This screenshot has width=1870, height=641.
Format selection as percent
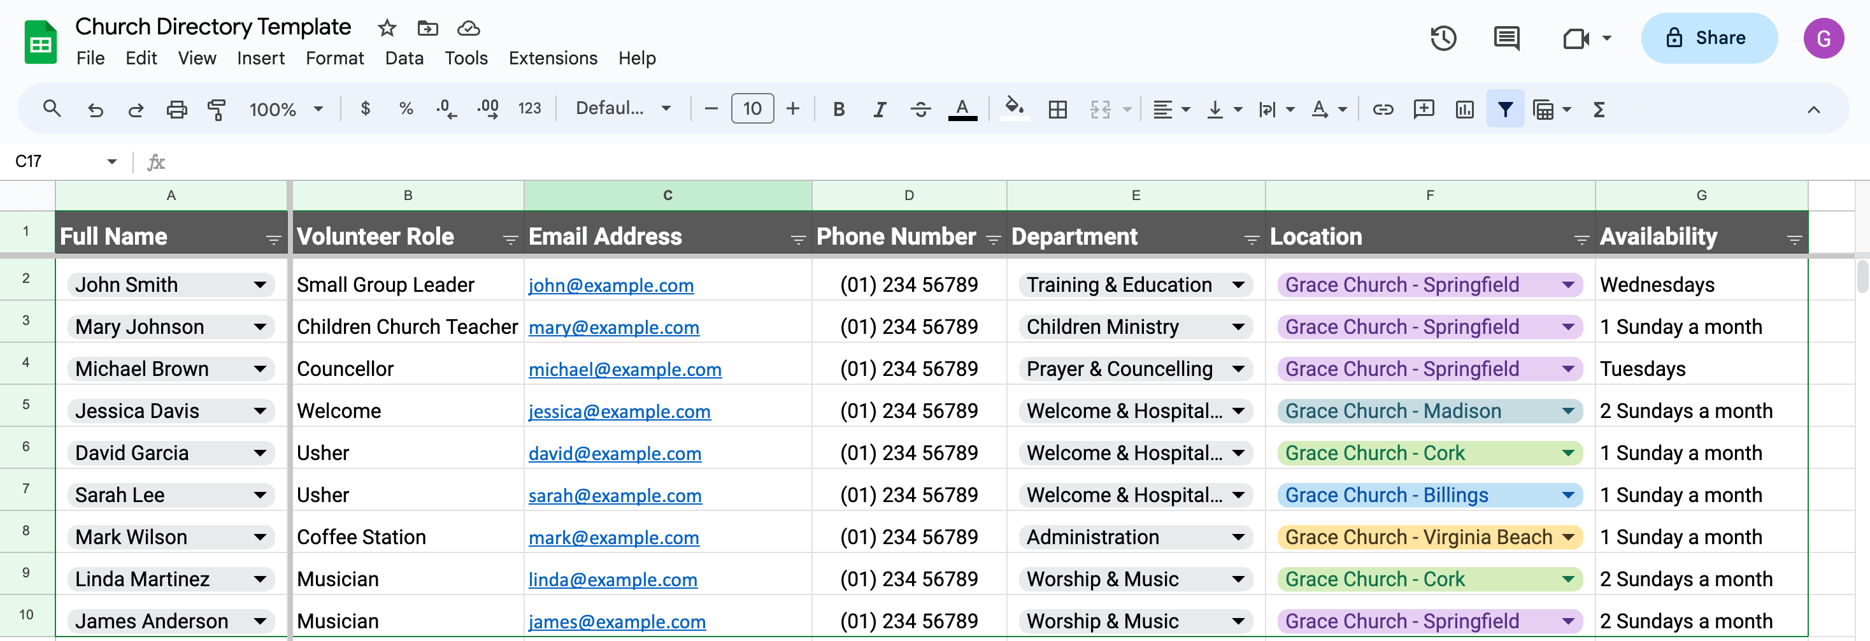[x=404, y=109]
